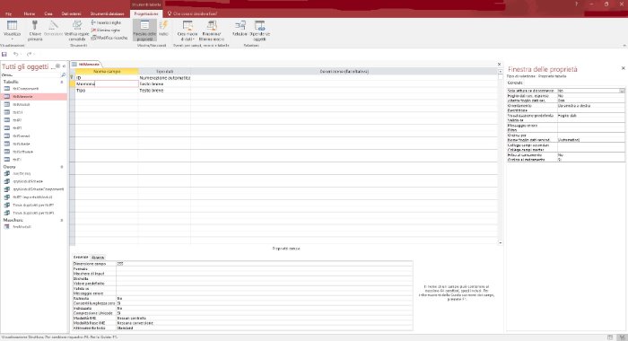Image resolution: width=628 pixels, height=341 pixels.
Task: Switch to Dati esterni ribbon tab
Action: pos(71,13)
